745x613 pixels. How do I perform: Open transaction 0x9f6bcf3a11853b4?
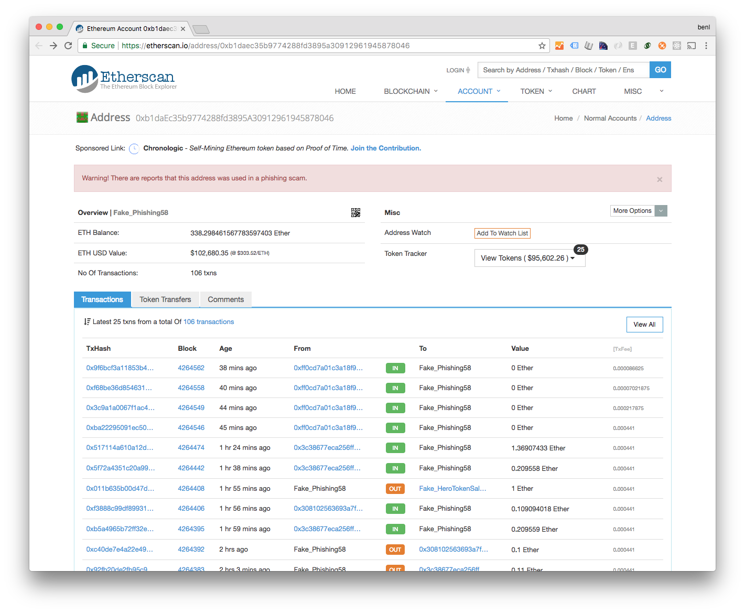[120, 368]
